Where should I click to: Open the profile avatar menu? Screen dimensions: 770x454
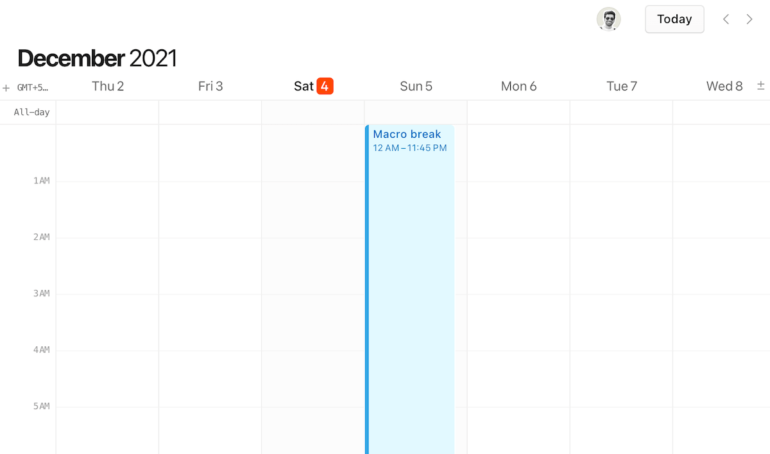[x=608, y=19]
